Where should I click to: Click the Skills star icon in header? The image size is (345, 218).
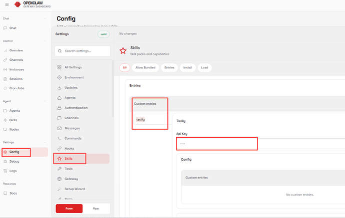pos(123,51)
